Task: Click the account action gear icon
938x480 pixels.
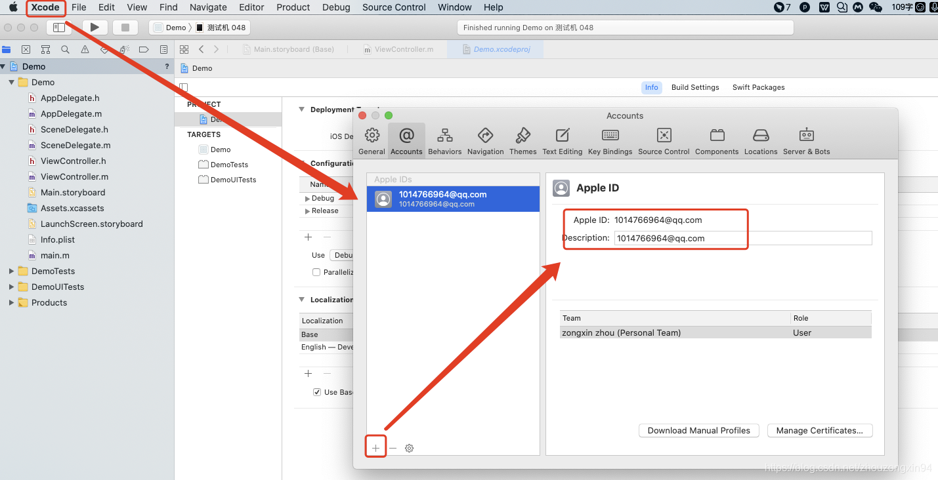Action: 409,449
